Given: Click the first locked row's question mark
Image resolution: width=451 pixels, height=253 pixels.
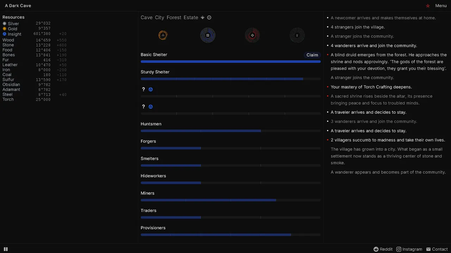Looking at the screenshot, I should click(x=143, y=90).
